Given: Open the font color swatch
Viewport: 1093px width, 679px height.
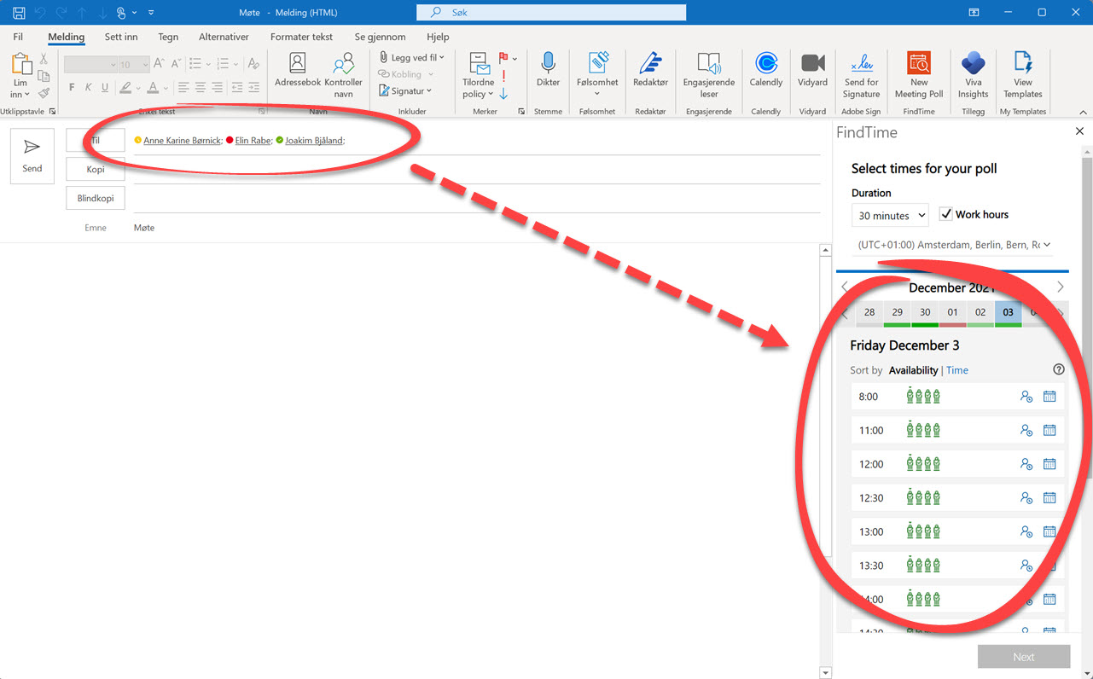Looking at the screenshot, I should coord(154,87).
